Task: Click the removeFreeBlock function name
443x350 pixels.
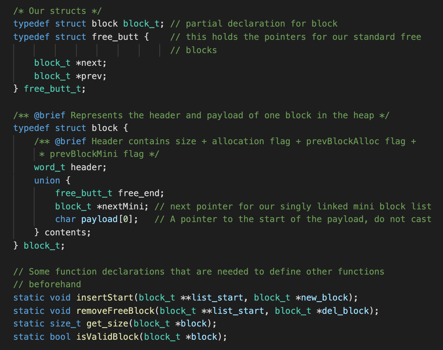Action: click(115, 311)
